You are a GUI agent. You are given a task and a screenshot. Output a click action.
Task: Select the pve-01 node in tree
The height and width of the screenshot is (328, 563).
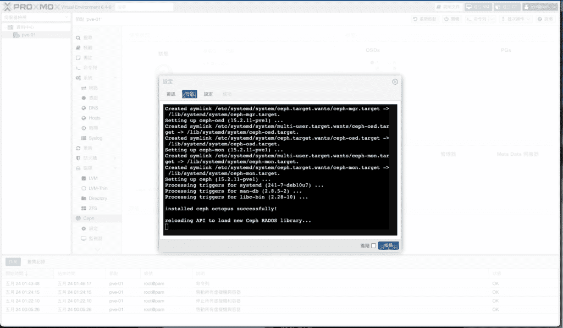[29, 35]
